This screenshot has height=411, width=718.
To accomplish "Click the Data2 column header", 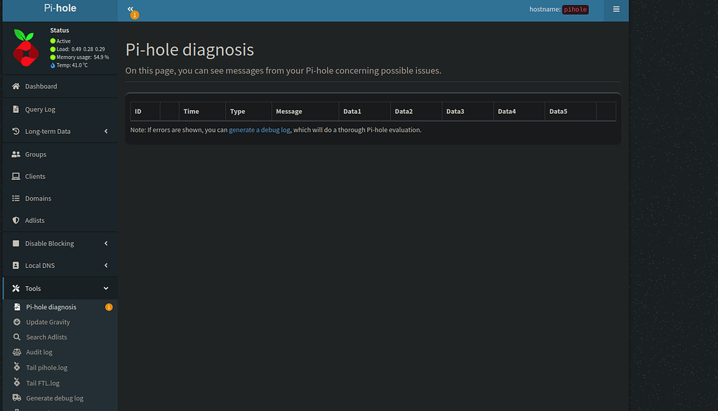I will (415, 112).
